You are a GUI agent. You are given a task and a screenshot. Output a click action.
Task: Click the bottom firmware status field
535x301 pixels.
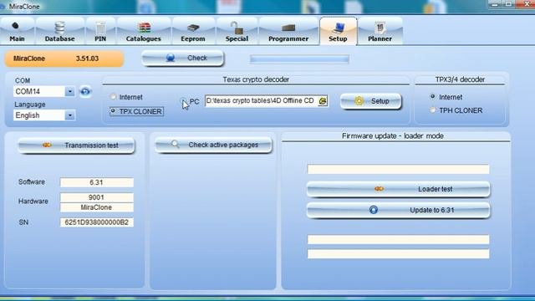click(x=398, y=253)
